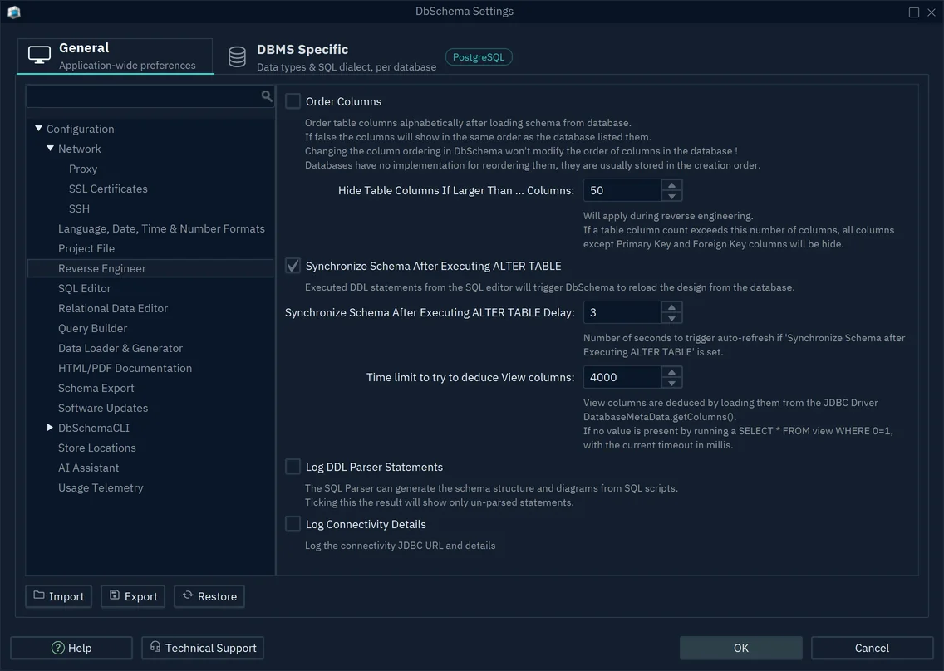Open Data Loader & Generator settings
This screenshot has width=944, height=671.
tap(120, 348)
